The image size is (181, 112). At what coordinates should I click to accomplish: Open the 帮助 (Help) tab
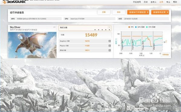tap(175, 2)
